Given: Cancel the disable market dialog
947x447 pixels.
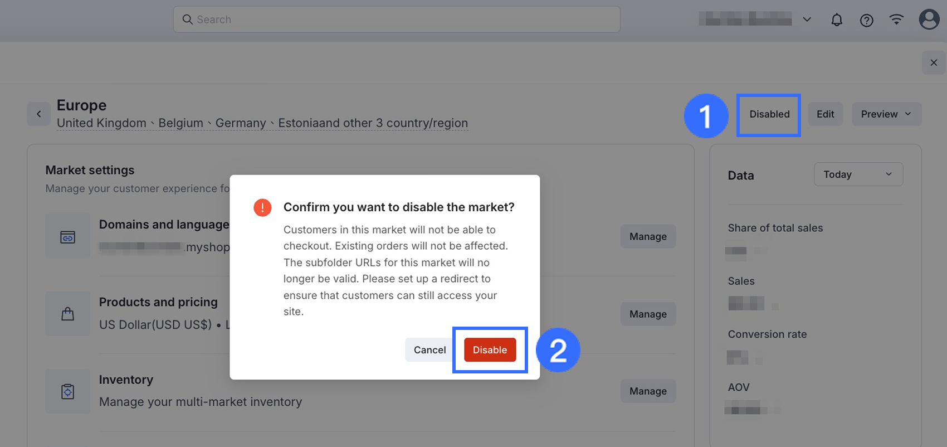Looking at the screenshot, I should (429, 350).
